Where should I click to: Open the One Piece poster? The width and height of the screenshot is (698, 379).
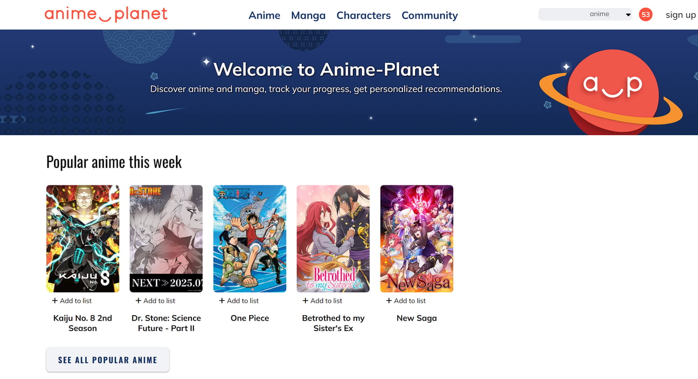click(250, 239)
